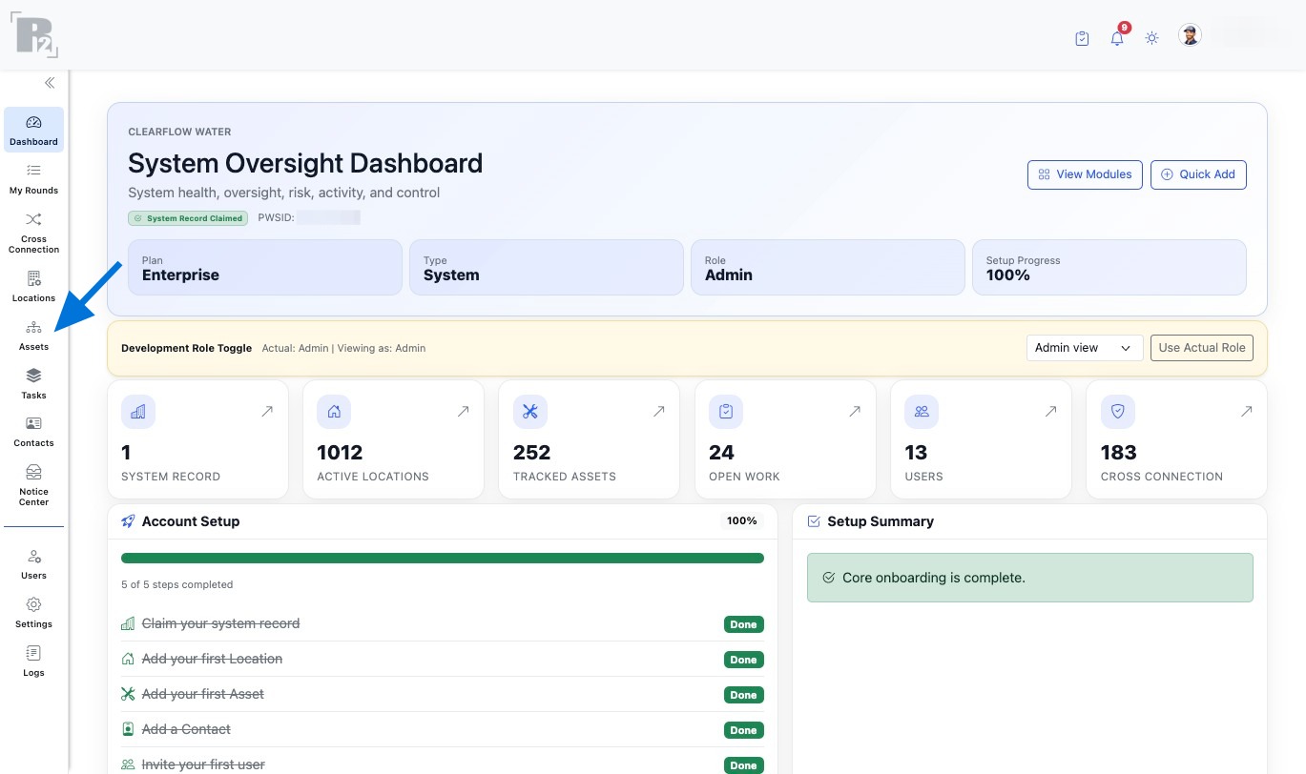Image resolution: width=1306 pixels, height=774 pixels.
Task: Open Tracked Assets card arrow
Action: (658, 411)
